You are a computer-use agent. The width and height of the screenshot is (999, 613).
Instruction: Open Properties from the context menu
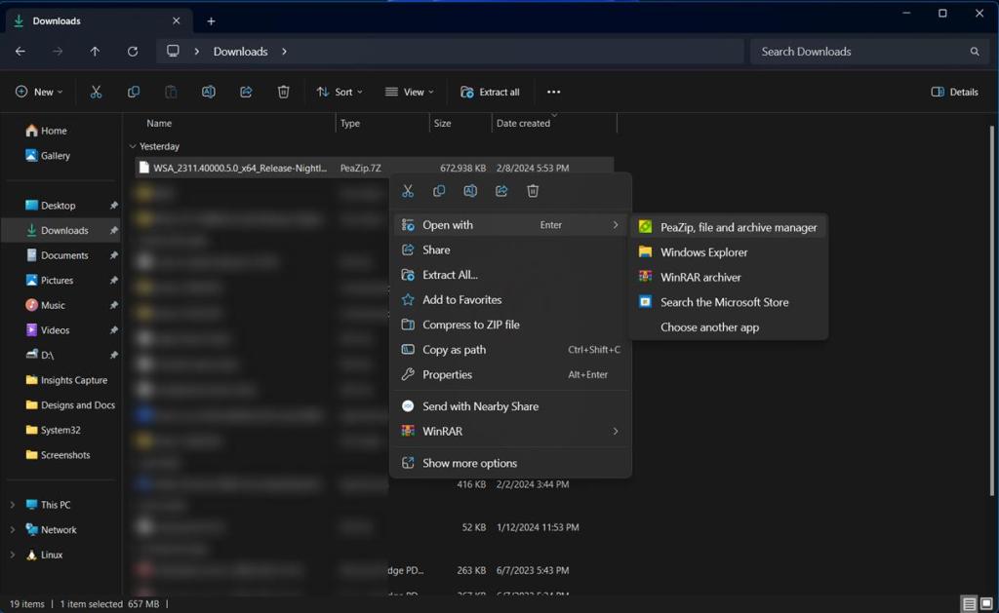pos(509,374)
